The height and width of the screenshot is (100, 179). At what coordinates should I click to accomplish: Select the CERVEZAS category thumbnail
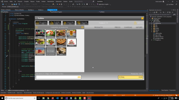pyautogui.click(x=71, y=34)
